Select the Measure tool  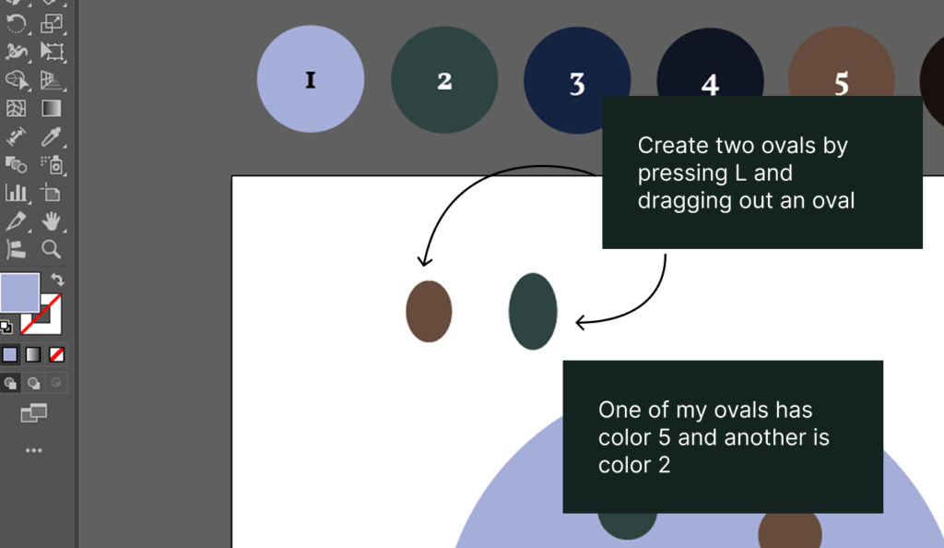(17, 137)
